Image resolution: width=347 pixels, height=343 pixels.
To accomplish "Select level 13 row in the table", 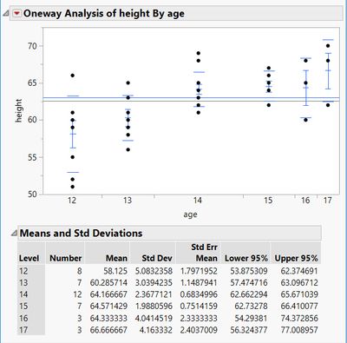I will (169, 282).
